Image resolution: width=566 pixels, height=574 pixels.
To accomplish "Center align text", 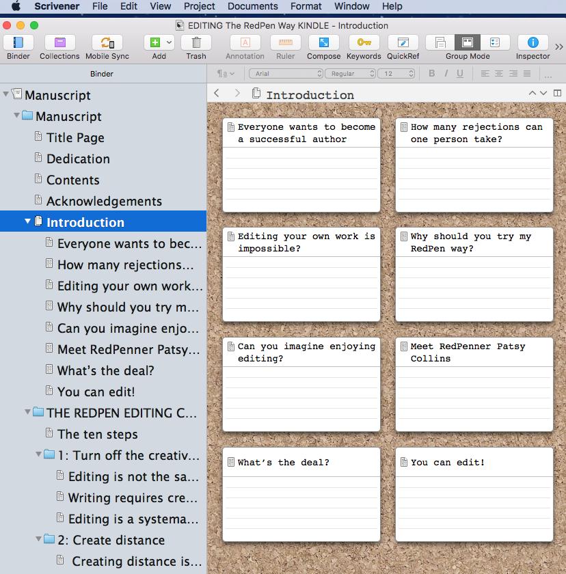I will click(499, 74).
